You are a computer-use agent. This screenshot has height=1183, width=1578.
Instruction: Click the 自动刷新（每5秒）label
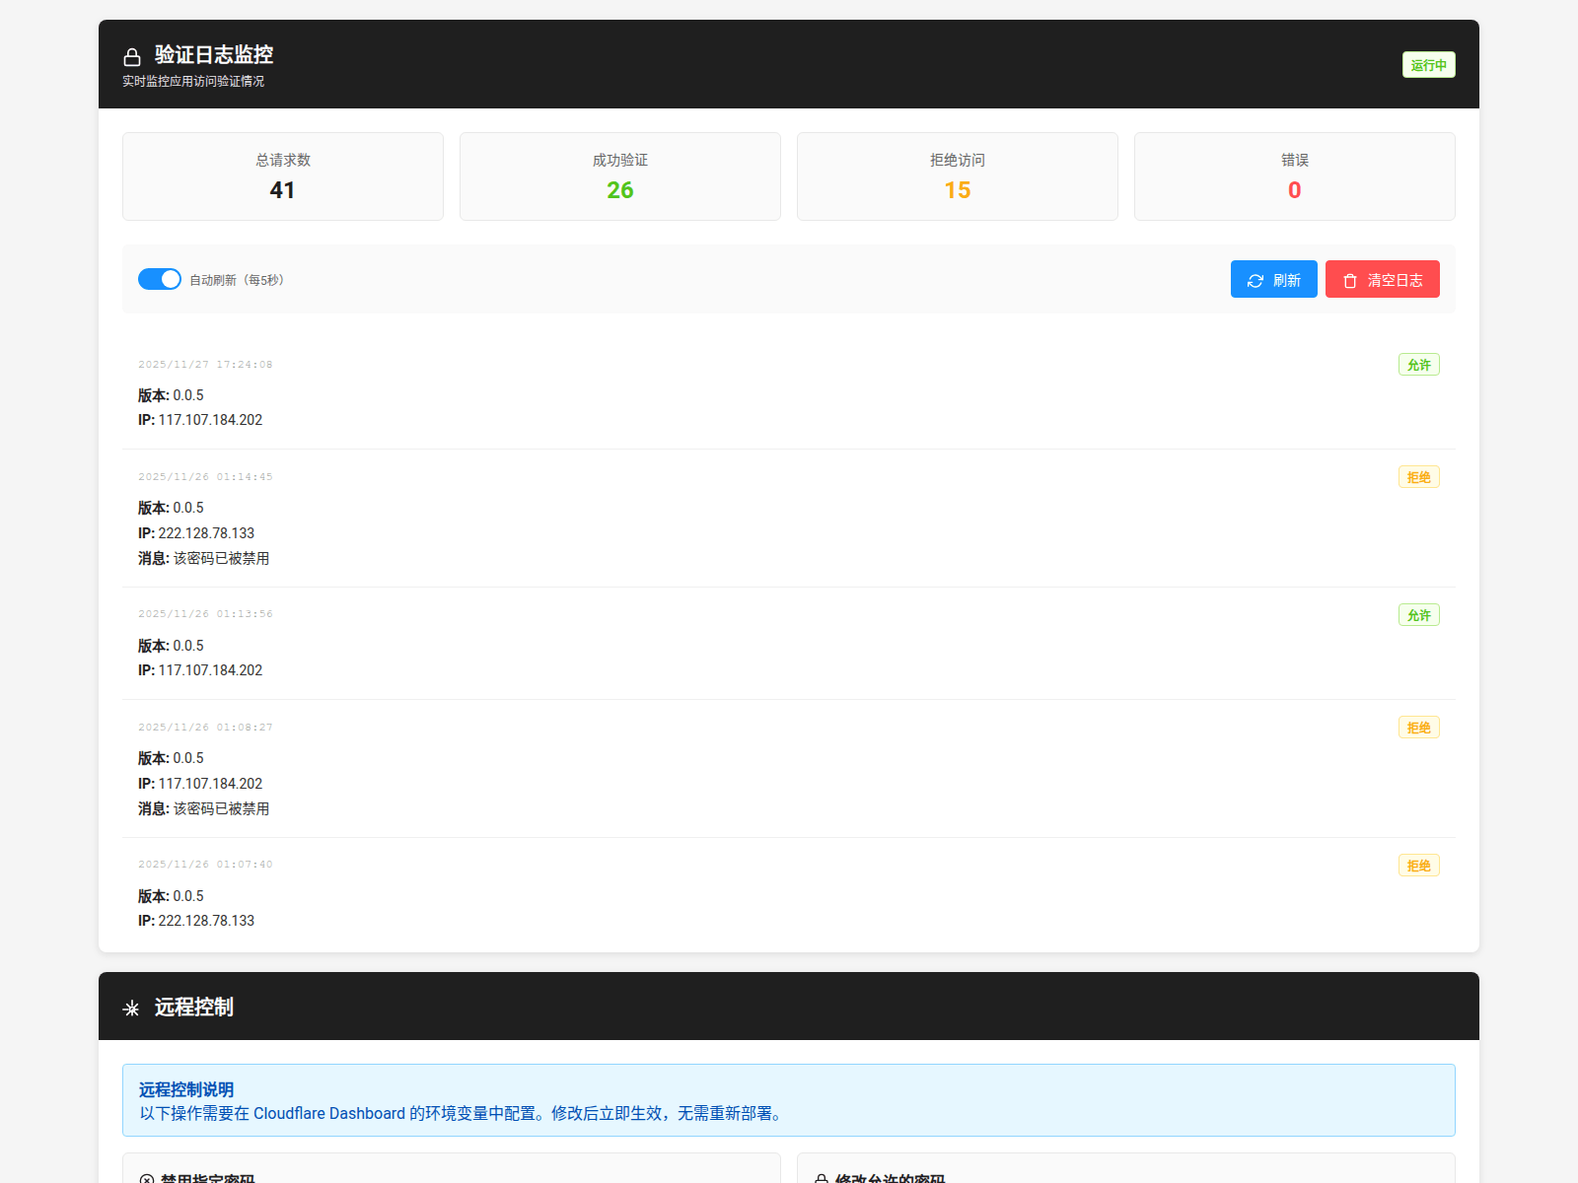[237, 280]
